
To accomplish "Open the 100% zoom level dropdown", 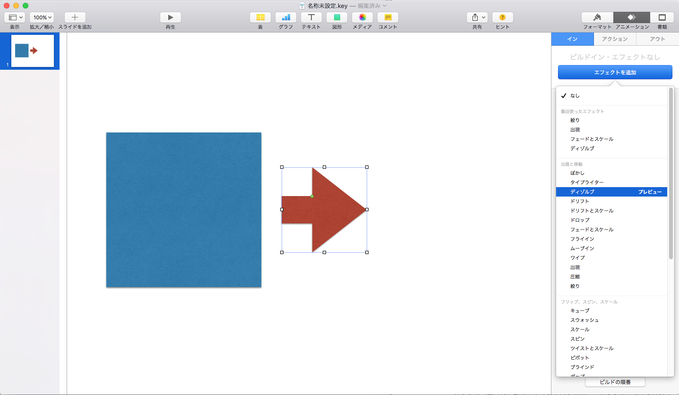I will coord(42,17).
